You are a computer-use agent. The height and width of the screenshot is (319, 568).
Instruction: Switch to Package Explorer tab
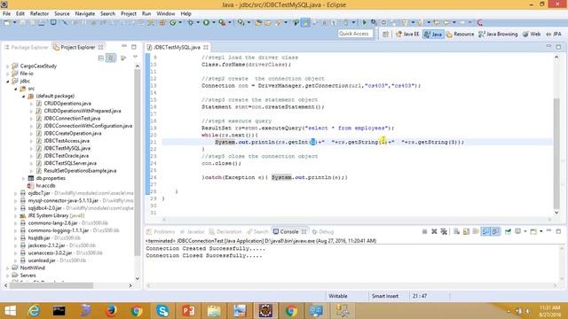(x=26, y=47)
